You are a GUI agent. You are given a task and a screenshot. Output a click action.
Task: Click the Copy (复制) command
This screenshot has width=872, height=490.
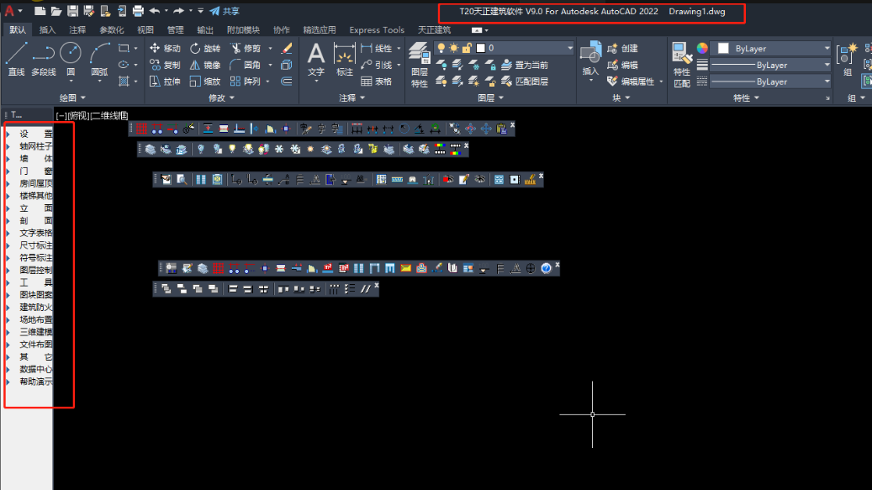(x=165, y=65)
